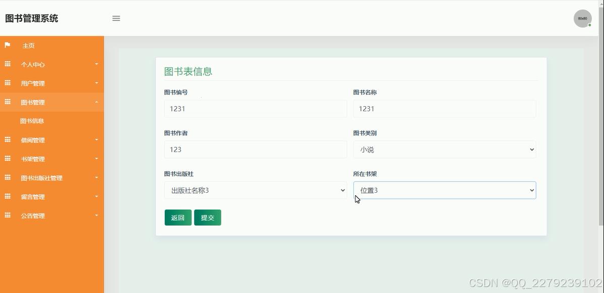
Task: Expand the 书架管理 menu arrow
Action: [97, 159]
